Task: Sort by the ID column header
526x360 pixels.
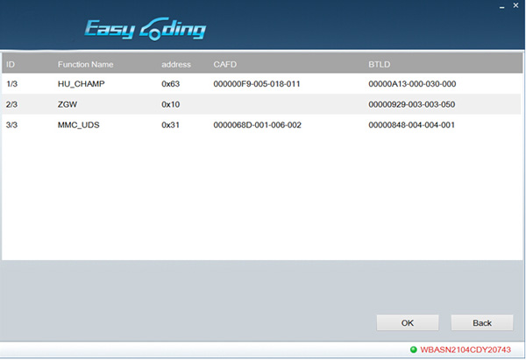Action: point(11,65)
